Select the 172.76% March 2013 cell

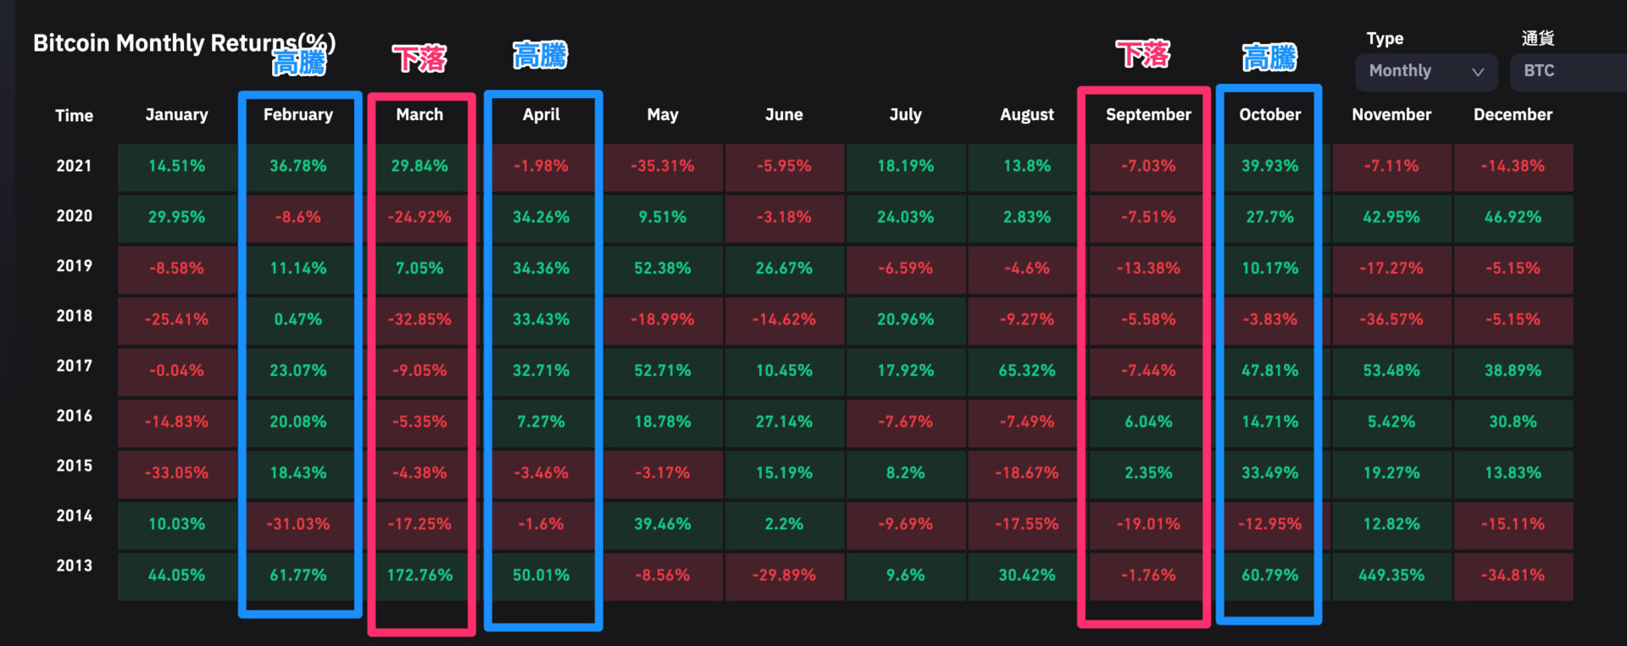click(x=419, y=576)
